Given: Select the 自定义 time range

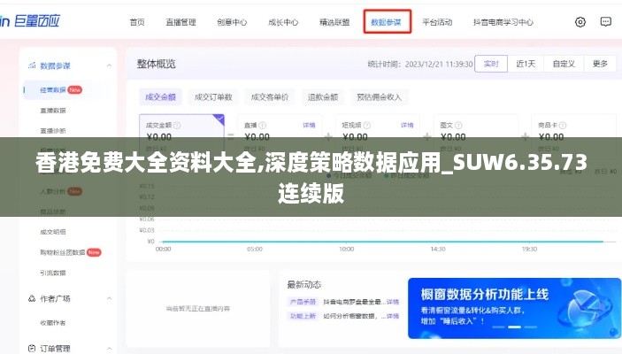Looking at the screenshot, I should click(564, 64).
